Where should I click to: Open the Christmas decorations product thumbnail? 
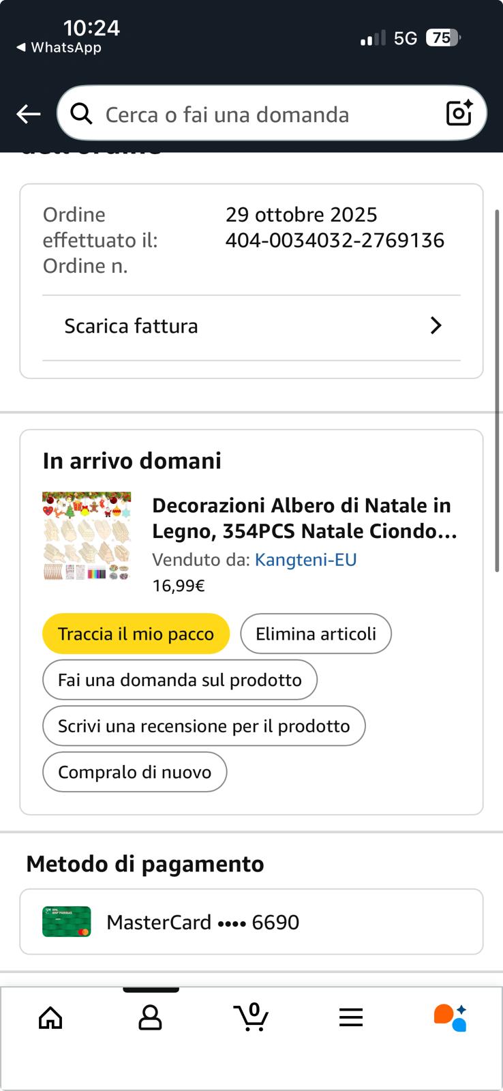(x=87, y=536)
